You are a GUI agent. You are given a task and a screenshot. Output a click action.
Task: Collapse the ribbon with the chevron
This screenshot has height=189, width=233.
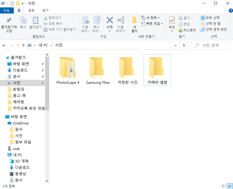click(x=225, y=11)
